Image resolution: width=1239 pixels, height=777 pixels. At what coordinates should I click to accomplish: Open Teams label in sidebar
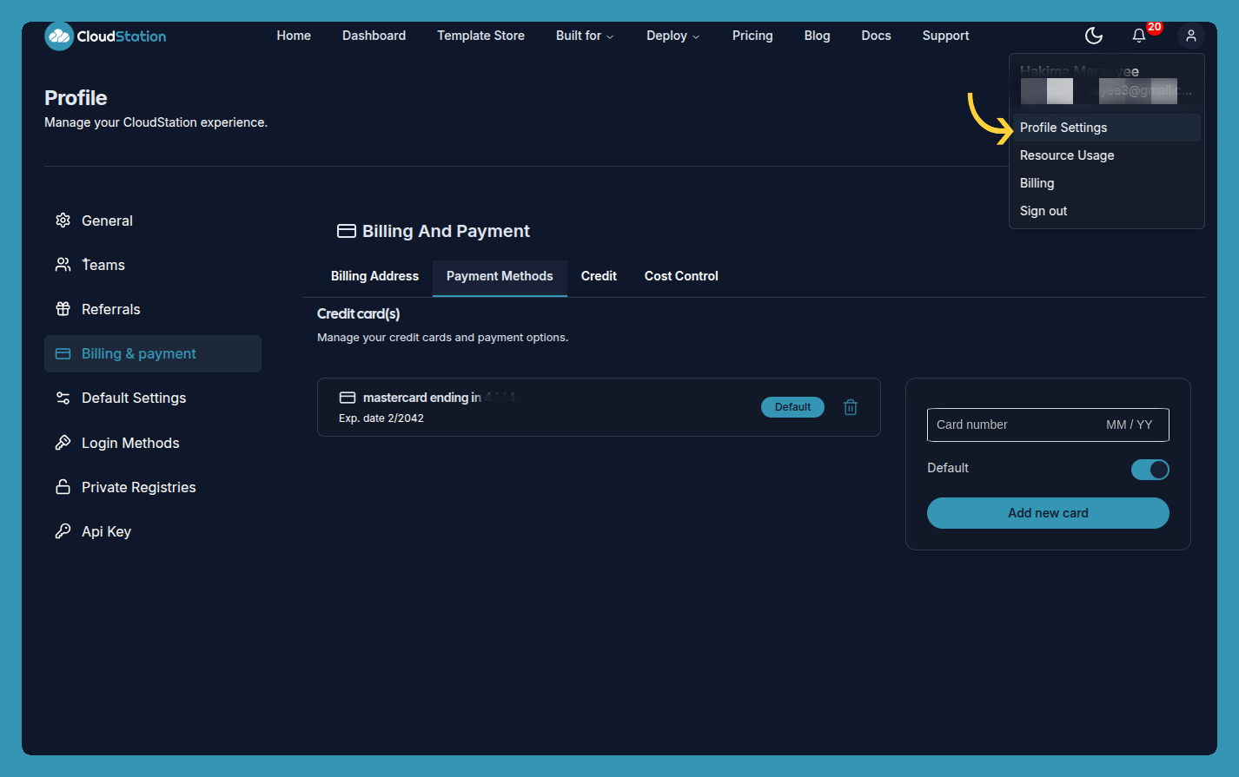103,265
